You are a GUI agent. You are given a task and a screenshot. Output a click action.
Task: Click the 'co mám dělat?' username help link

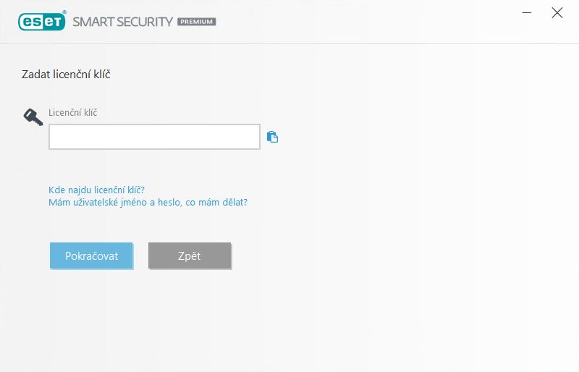pos(148,203)
